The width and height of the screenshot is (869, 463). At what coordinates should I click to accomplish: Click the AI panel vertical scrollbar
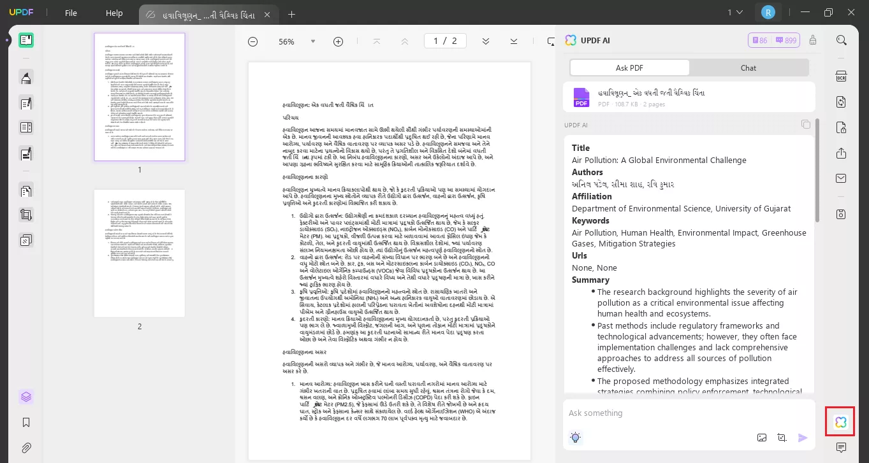click(817, 171)
